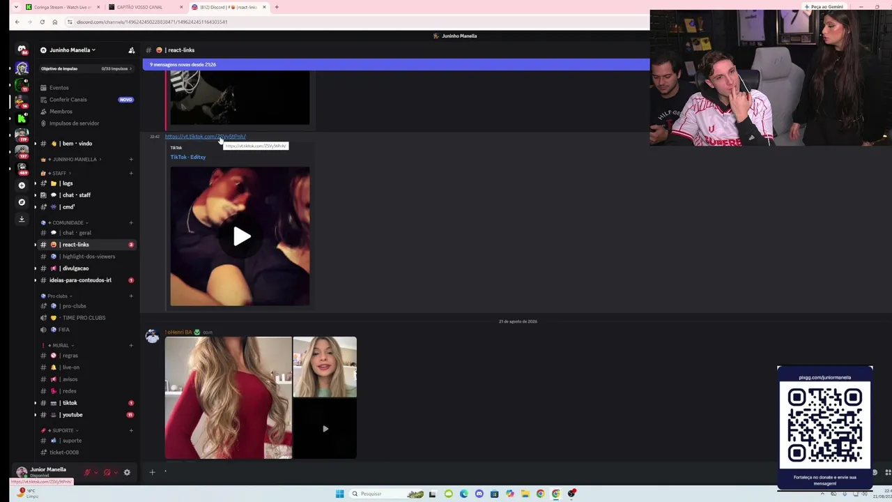This screenshot has width=892, height=502.
Task: Switch to CAPITÃO VOSSO CANAL browser tab
Action: point(144,7)
